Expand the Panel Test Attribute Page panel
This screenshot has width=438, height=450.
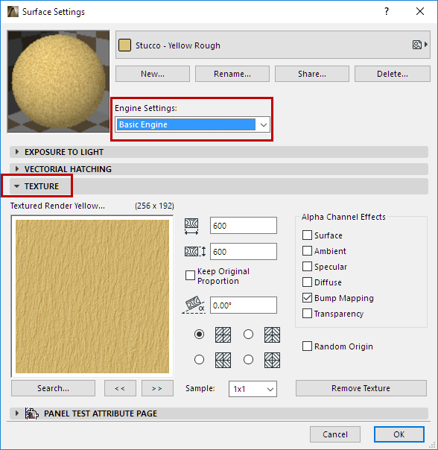tap(219, 413)
